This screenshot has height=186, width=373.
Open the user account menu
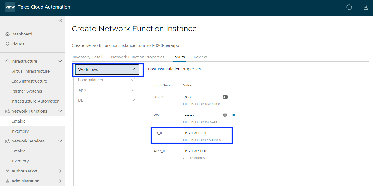(366, 7)
